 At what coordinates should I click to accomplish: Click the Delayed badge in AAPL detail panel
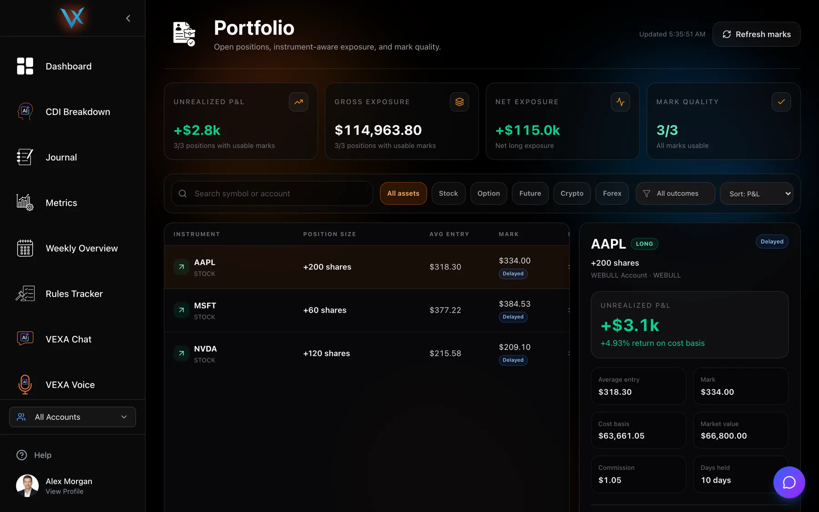click(x=772, y=242)
